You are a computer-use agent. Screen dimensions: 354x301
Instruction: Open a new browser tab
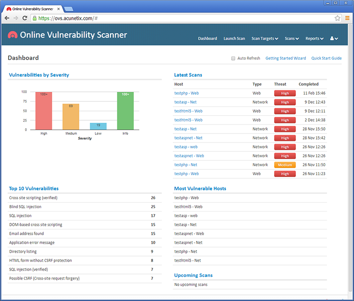point(68,9)
